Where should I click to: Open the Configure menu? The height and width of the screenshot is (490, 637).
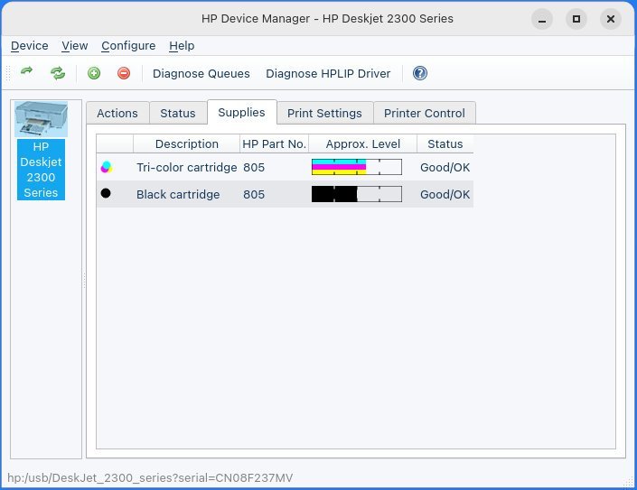tap(128, 46)
